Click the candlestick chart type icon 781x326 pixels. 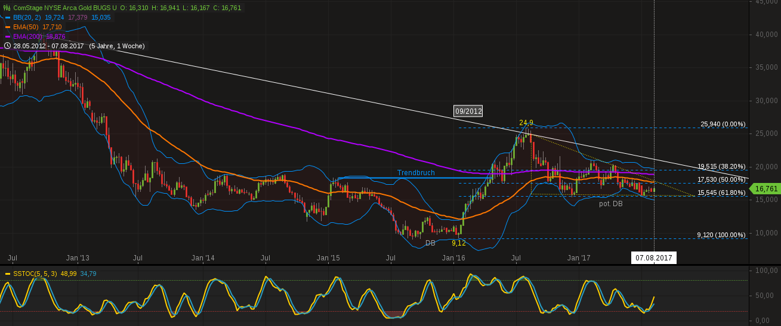click(x=7, y=8)
